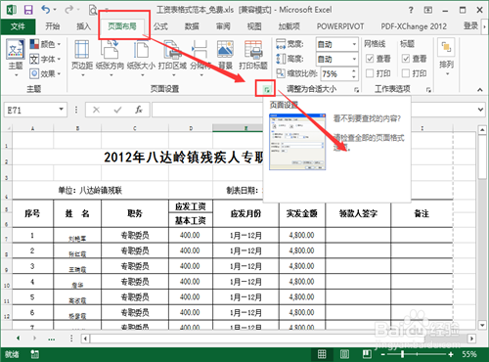Click Breaks (分隔符) icon

pos(200,58)
